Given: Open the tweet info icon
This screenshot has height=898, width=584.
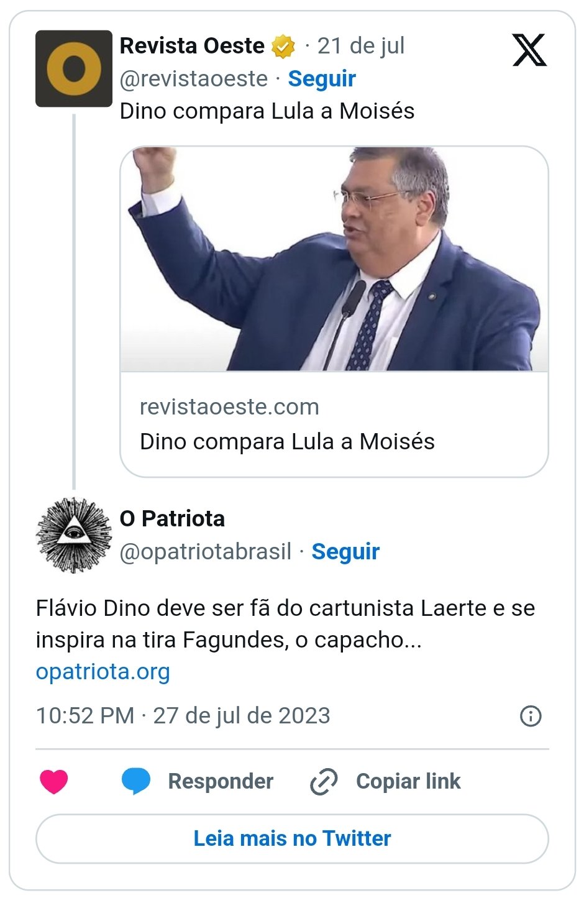Looking at the screenshot, I should tap(530, 716).
